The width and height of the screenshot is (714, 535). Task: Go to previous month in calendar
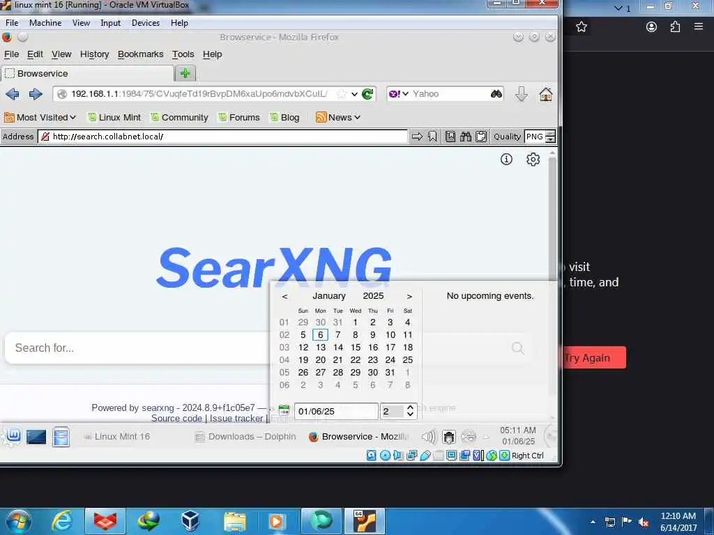coord(284,296)
